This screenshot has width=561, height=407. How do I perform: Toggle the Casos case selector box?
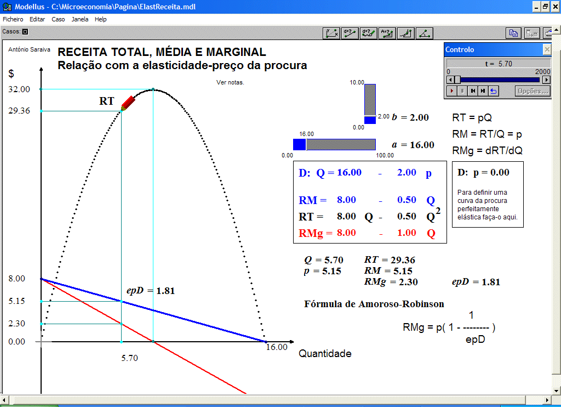pyautogui.click(x=25, y=32)
